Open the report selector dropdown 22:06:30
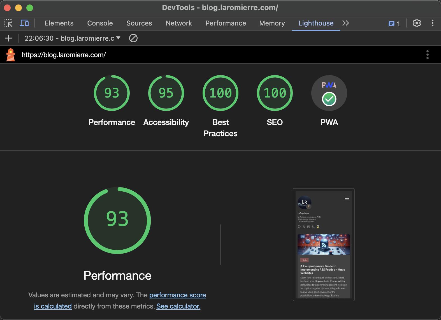Viewport: 441px width, 320px height. (x=73, y=38)
